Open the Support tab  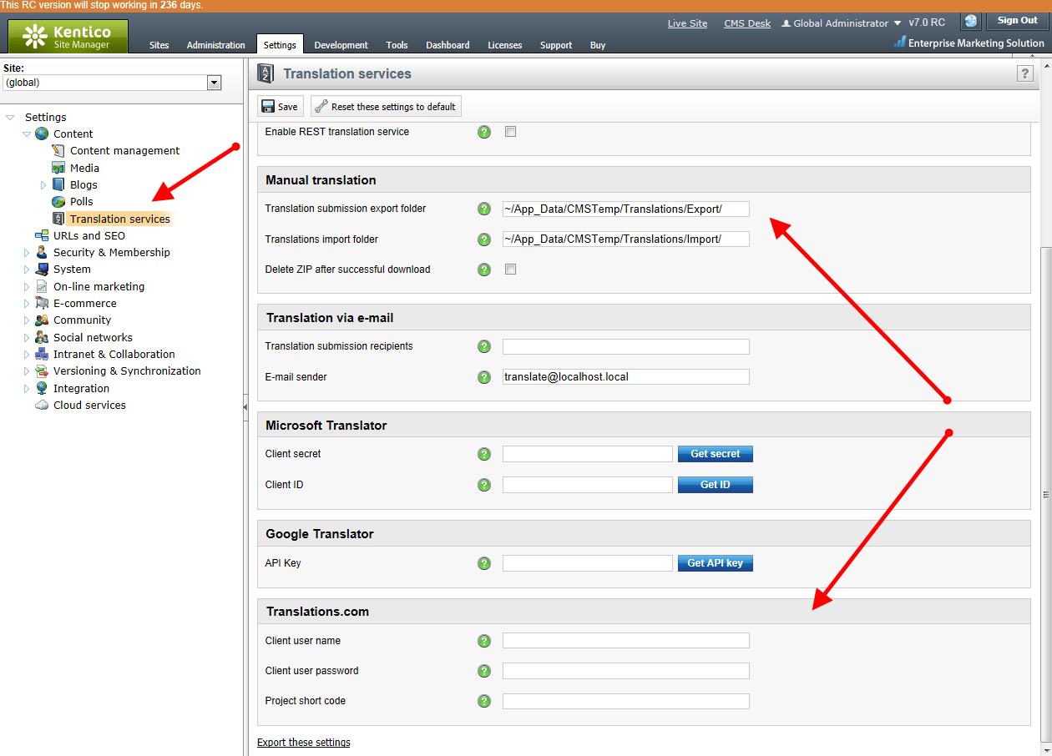556,45
